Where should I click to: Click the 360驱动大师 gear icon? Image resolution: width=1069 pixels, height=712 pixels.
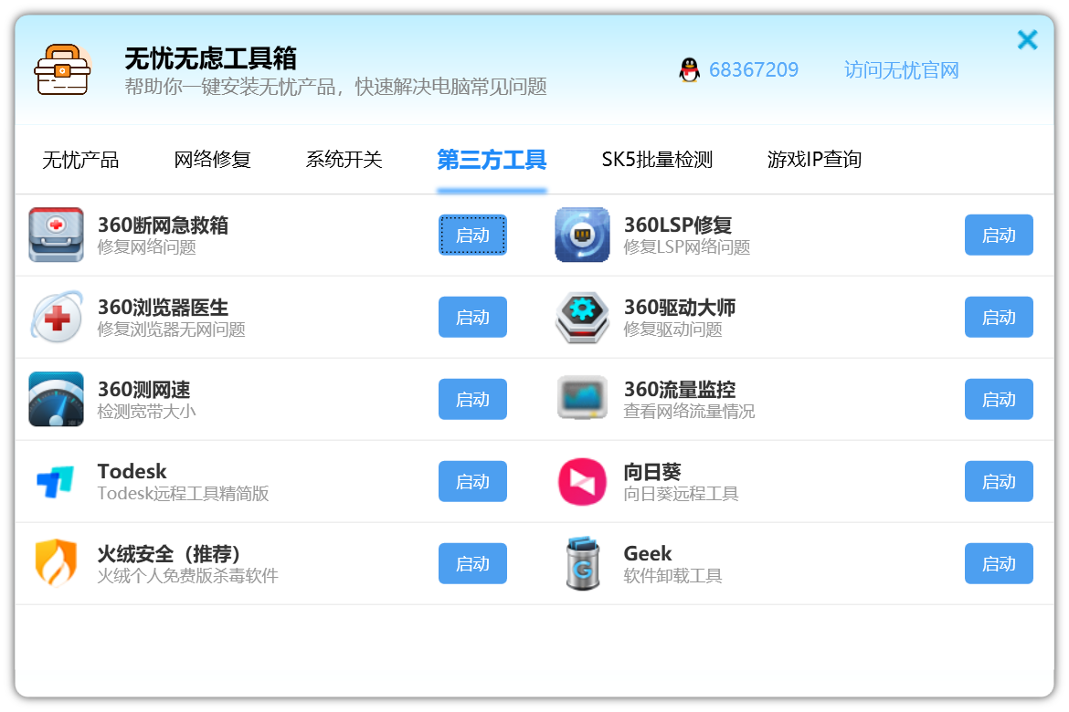coord(582,317)
